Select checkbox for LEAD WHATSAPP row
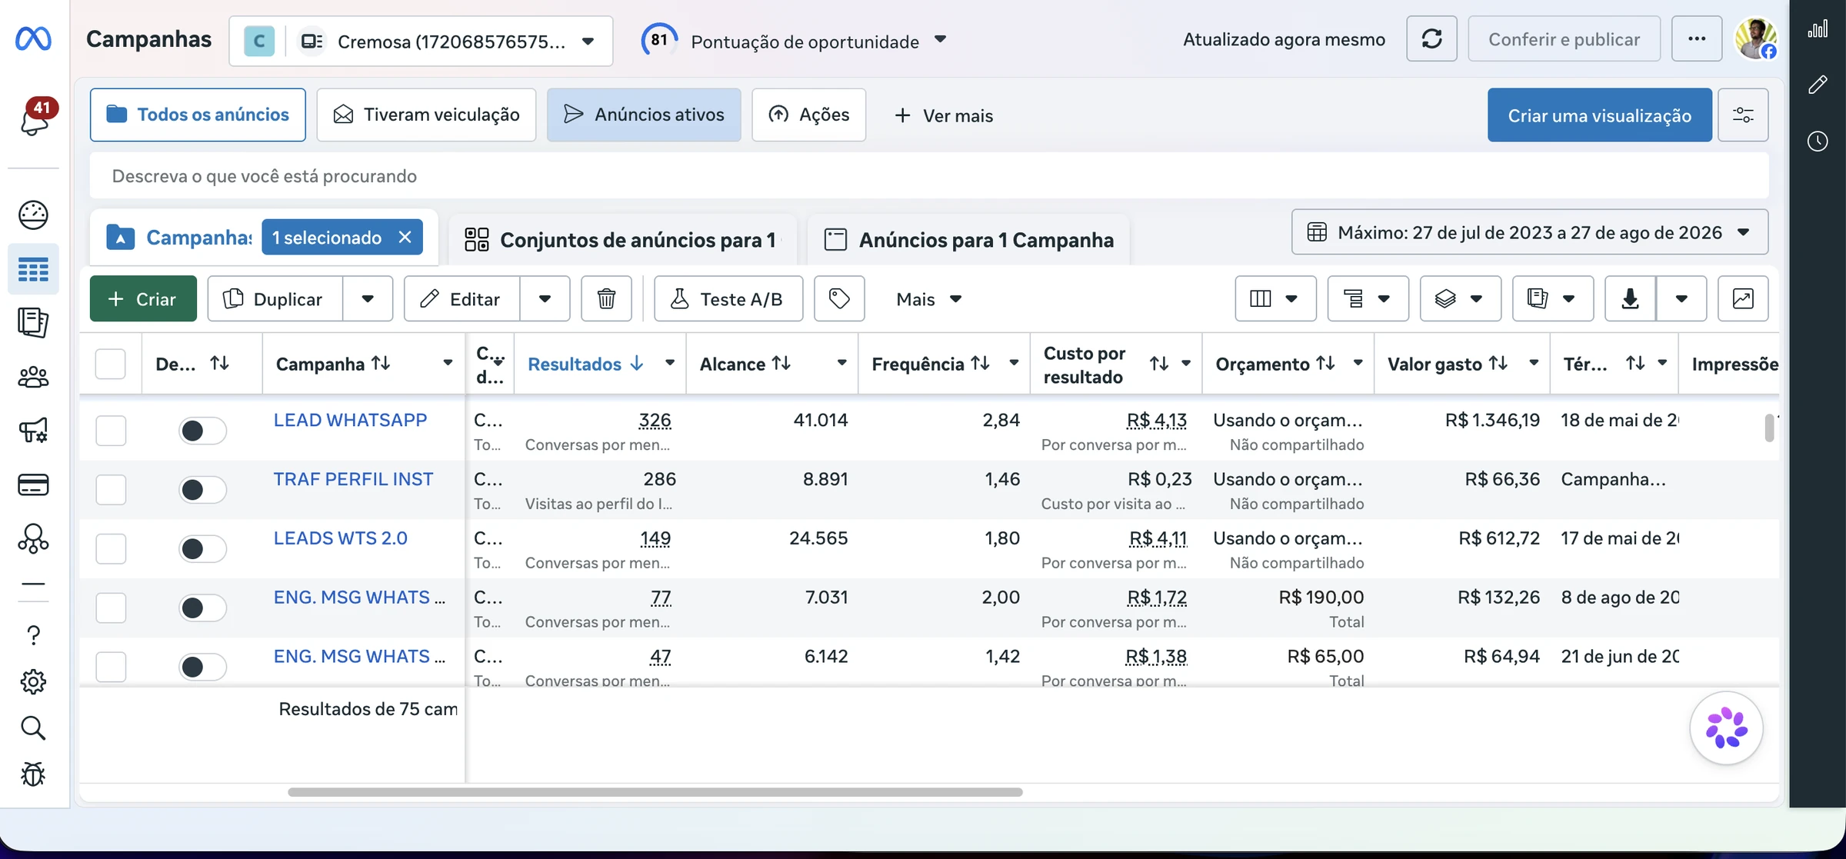This screenshot has width=1846, height=859. [111, 430]
